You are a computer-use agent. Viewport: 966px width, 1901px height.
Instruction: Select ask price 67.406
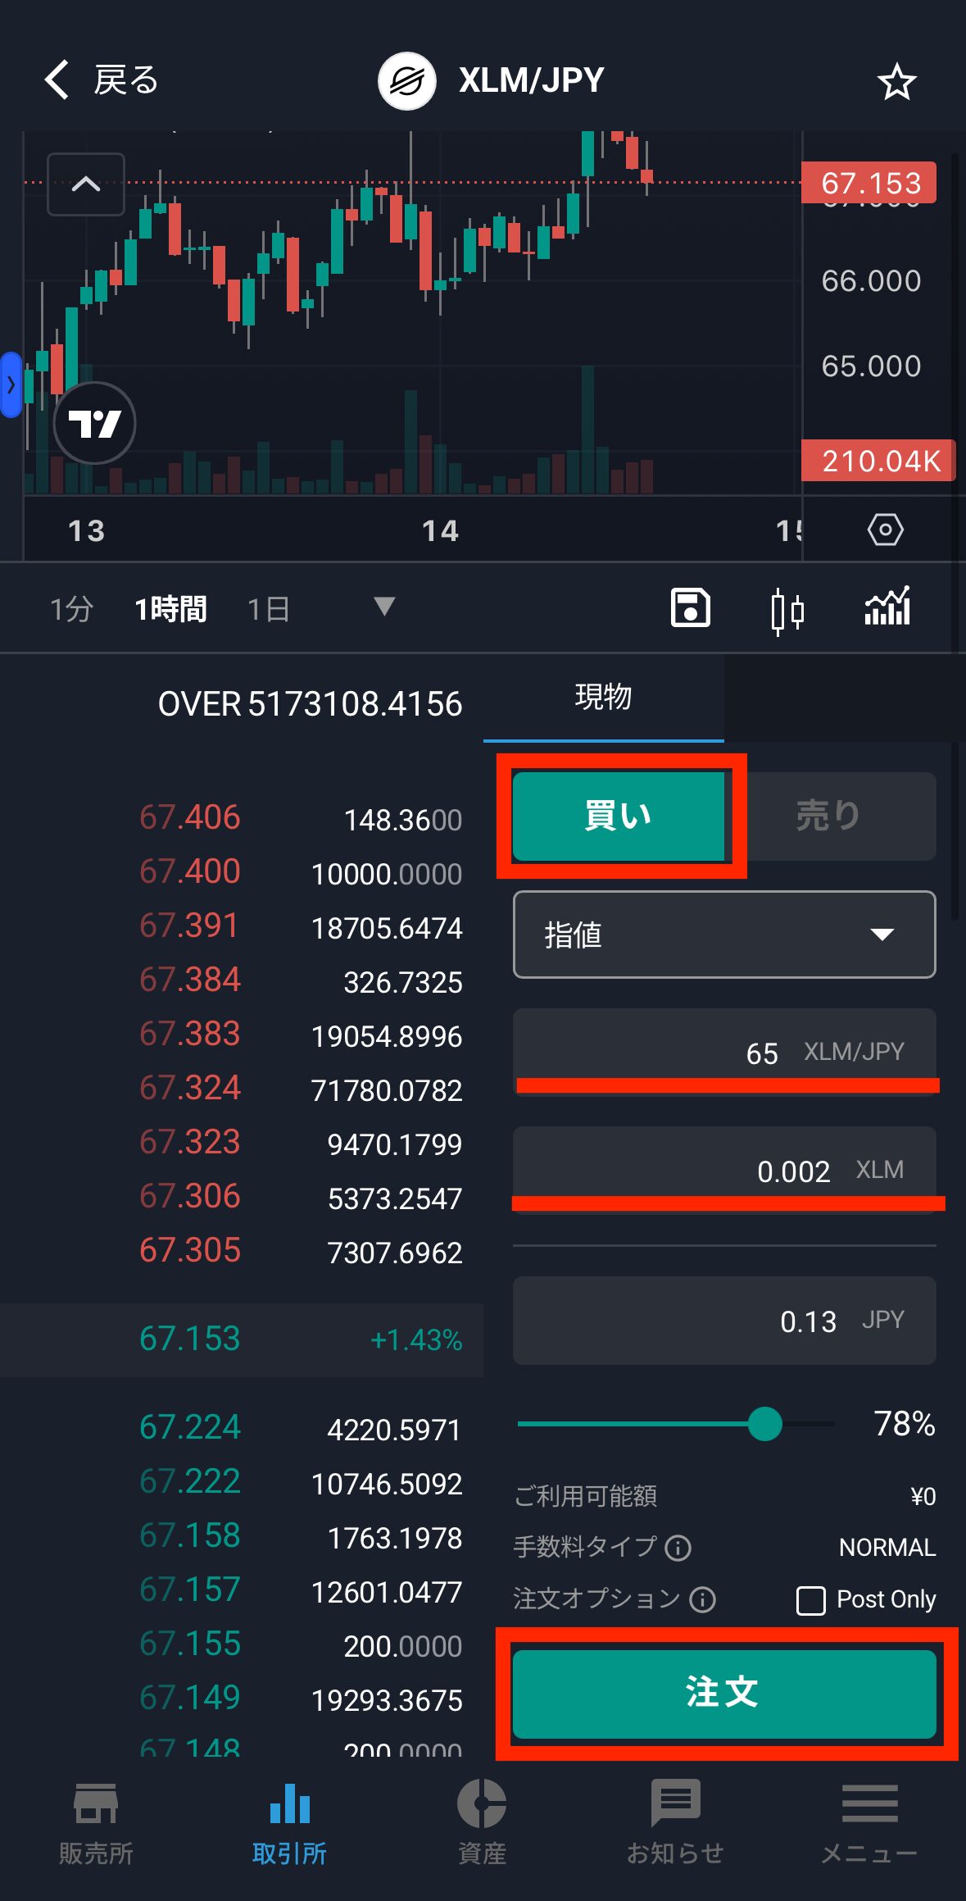point(189,818)
